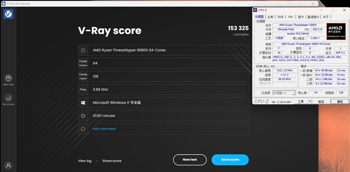The width and height of the screenshot is (350, 172).
Task: Click the 8 x 32 MBytes L3 cache value
Action: click(x=324, y=83)
